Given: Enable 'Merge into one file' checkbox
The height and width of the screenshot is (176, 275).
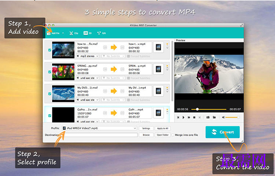Looking at the screenshot, I should (173, 135).
